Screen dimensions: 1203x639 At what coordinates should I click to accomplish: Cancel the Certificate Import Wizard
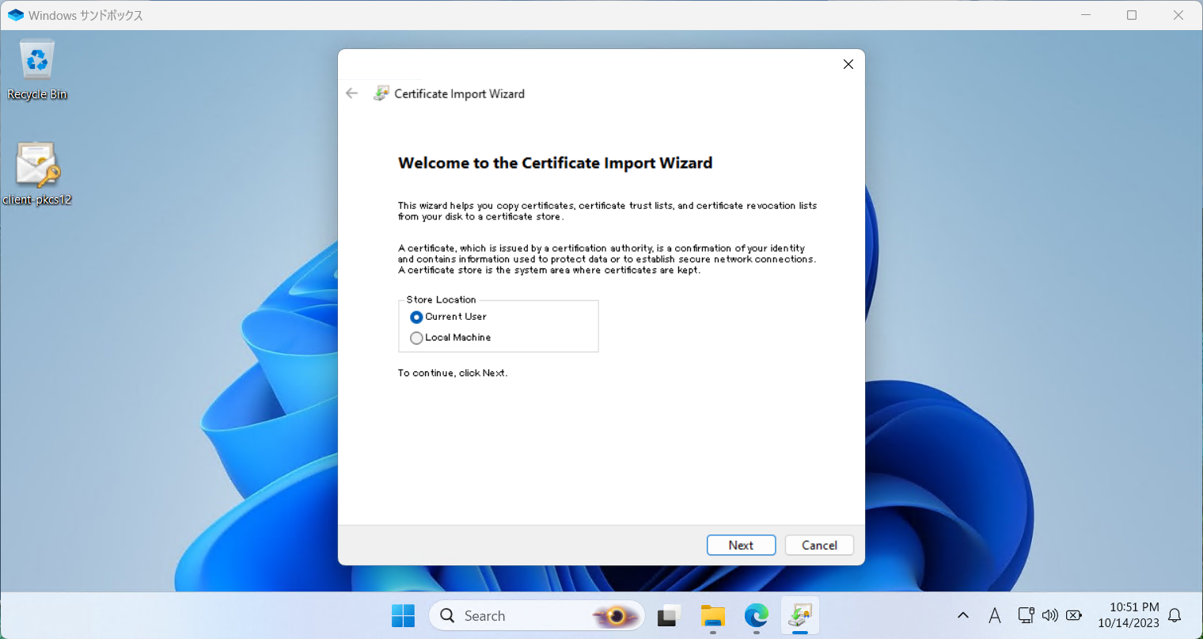[x=819, y=546]
